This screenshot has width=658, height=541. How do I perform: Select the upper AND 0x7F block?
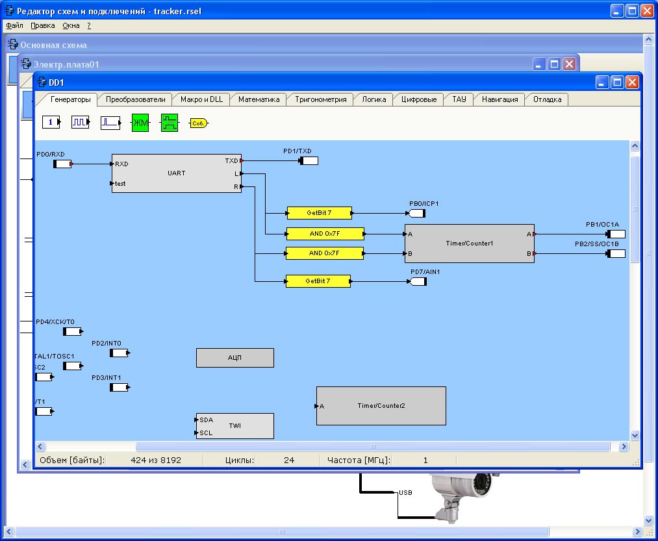click(x=325, y=234)
